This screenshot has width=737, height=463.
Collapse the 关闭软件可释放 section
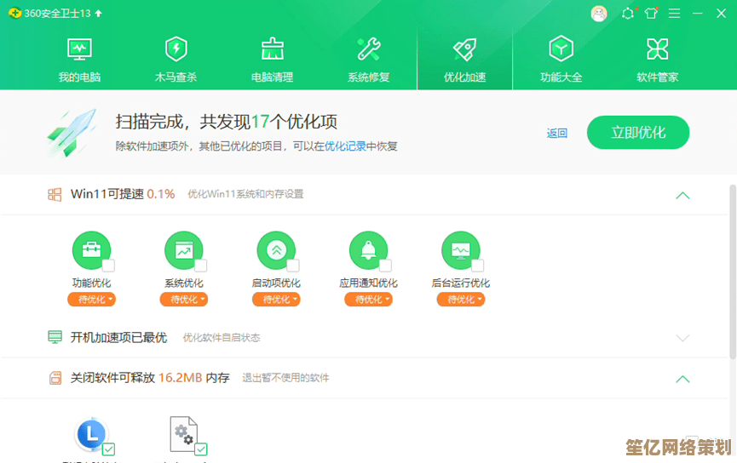tap(682, 379)
